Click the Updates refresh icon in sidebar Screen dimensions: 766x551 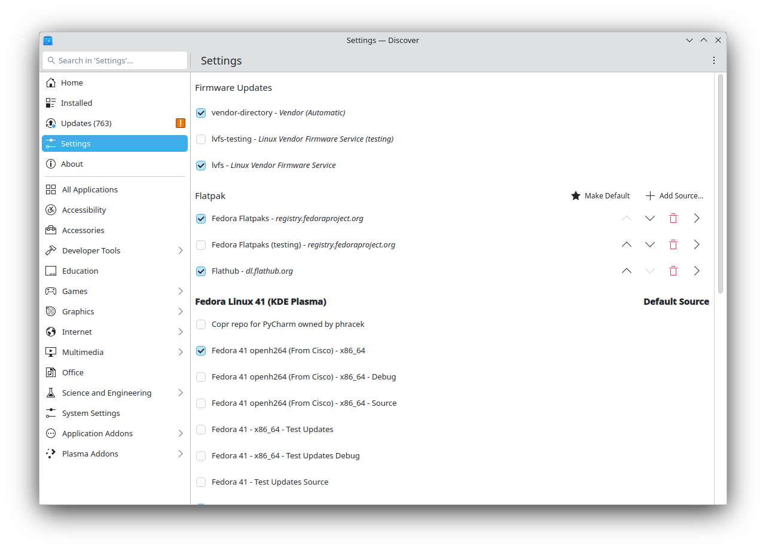click(51, 123)
